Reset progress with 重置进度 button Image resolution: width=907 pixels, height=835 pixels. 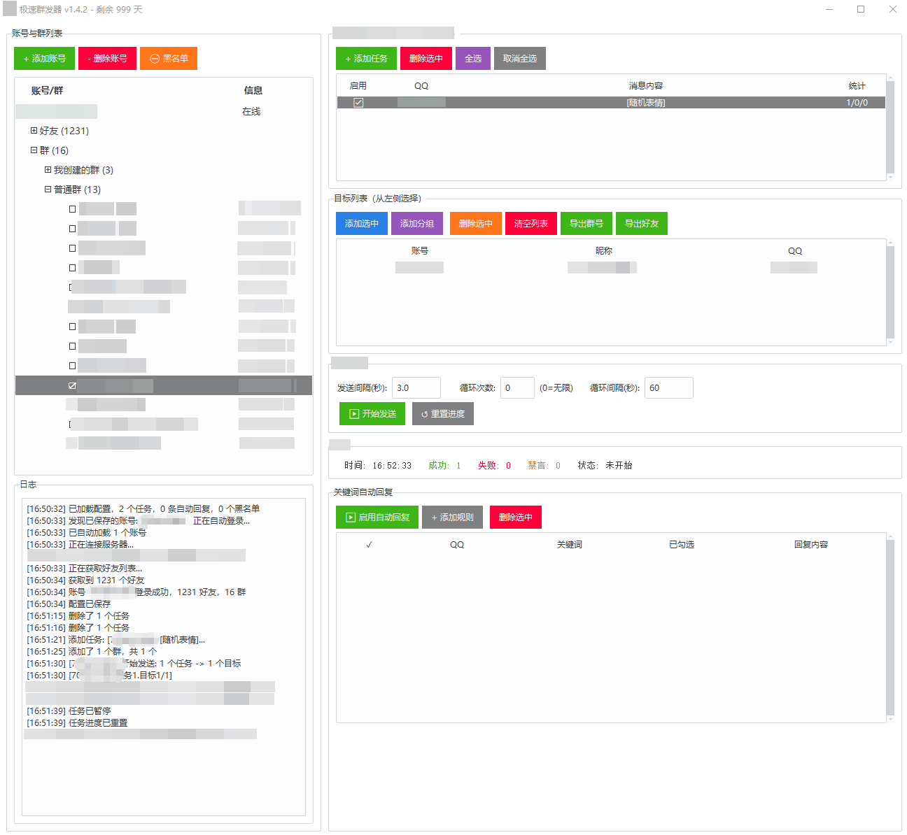[443, 414]
